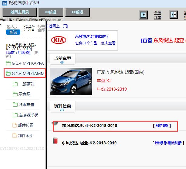This screenshot has height=169, width=186.
Task: Click the 一般事项 folder icon
Action: pyautogui.click(x=15, y=84)
